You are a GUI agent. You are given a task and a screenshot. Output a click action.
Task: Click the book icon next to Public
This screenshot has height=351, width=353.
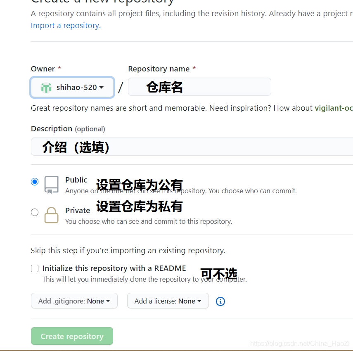[51, 185]
